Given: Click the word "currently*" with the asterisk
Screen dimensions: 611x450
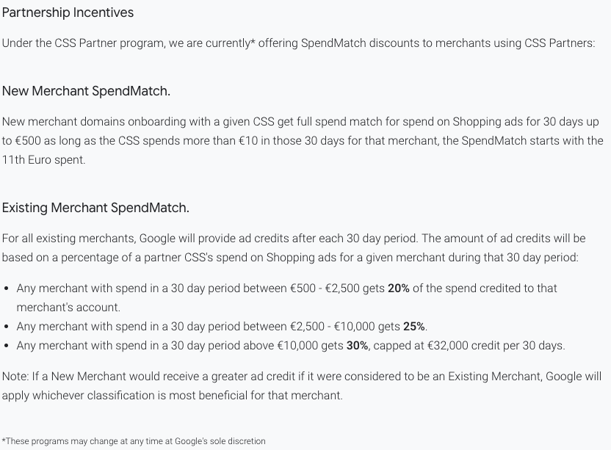Looking at the screenshot, I should [x=226, y=43].
